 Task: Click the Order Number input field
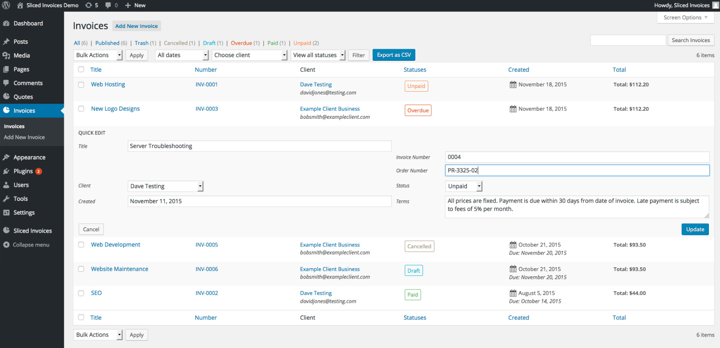point(576,170)
